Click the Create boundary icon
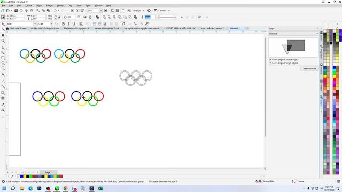 pyautogui.click(x=135, y=17)
